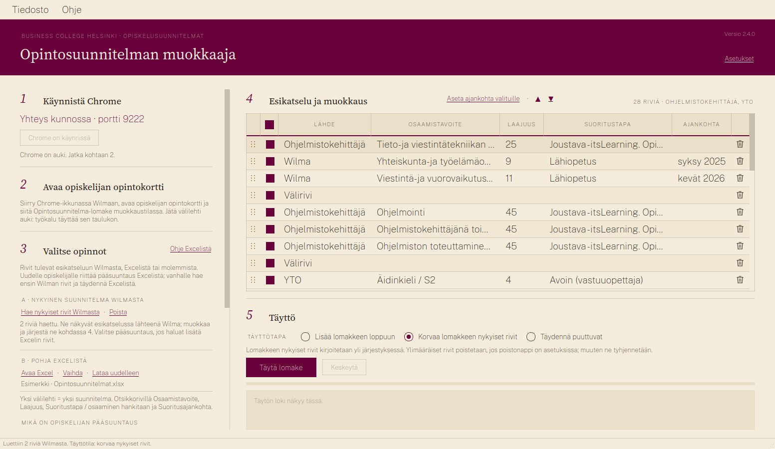
Task: Uncheck the Tieto-ja viestintätekniikan row checkbox
Action: coord(270,145)
